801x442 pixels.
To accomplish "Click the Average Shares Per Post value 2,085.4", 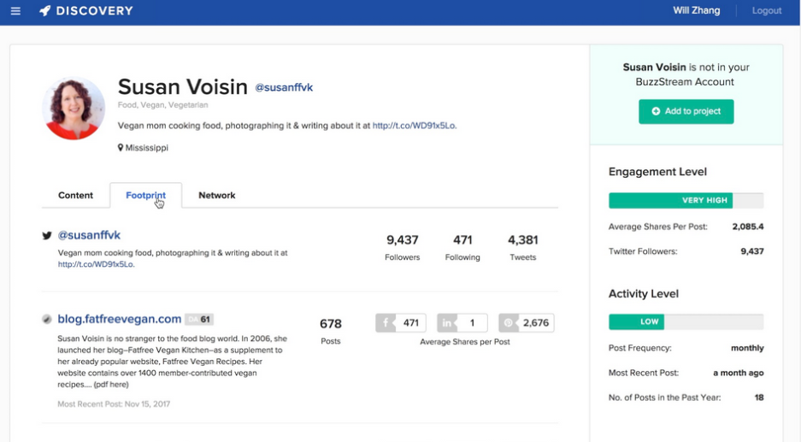I will click(748, 227).
